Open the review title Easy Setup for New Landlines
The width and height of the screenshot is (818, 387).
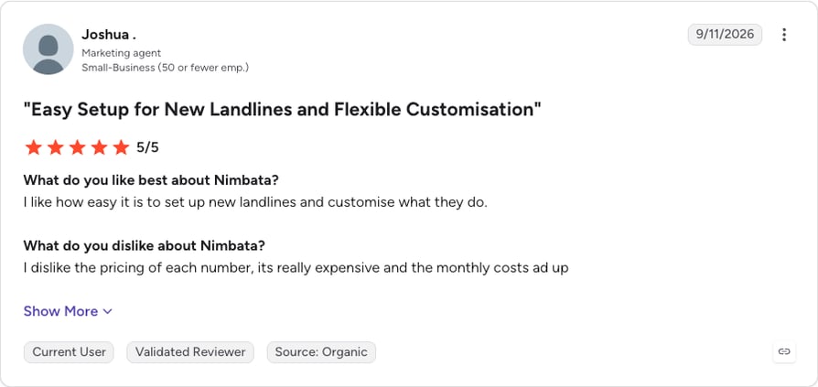(x=282, y=110)
